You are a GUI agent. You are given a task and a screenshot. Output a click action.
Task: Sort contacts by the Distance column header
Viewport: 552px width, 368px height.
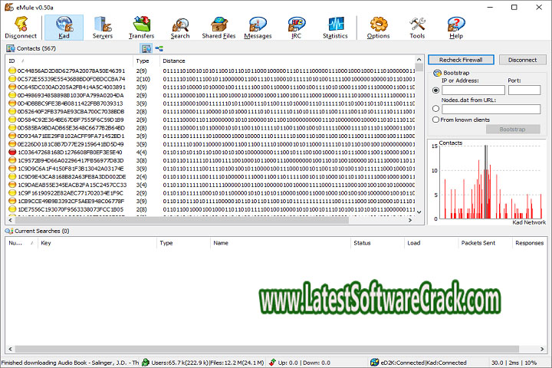tap(287, 61)
